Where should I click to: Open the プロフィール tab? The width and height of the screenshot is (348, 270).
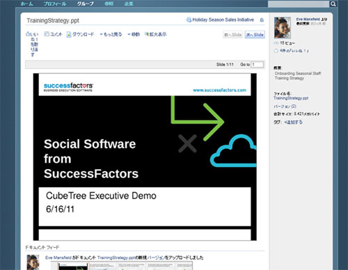click(55, 3)
